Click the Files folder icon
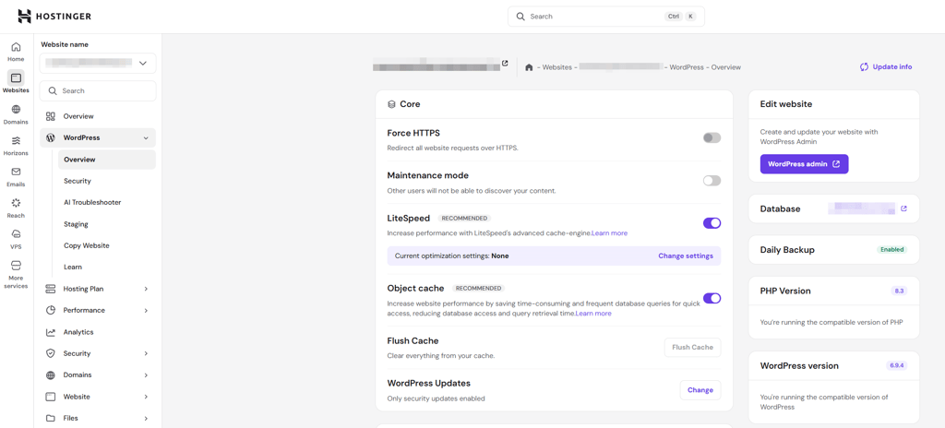Viewport: 945px width, 428px height. pyautogui.click(x=51, y=419)
